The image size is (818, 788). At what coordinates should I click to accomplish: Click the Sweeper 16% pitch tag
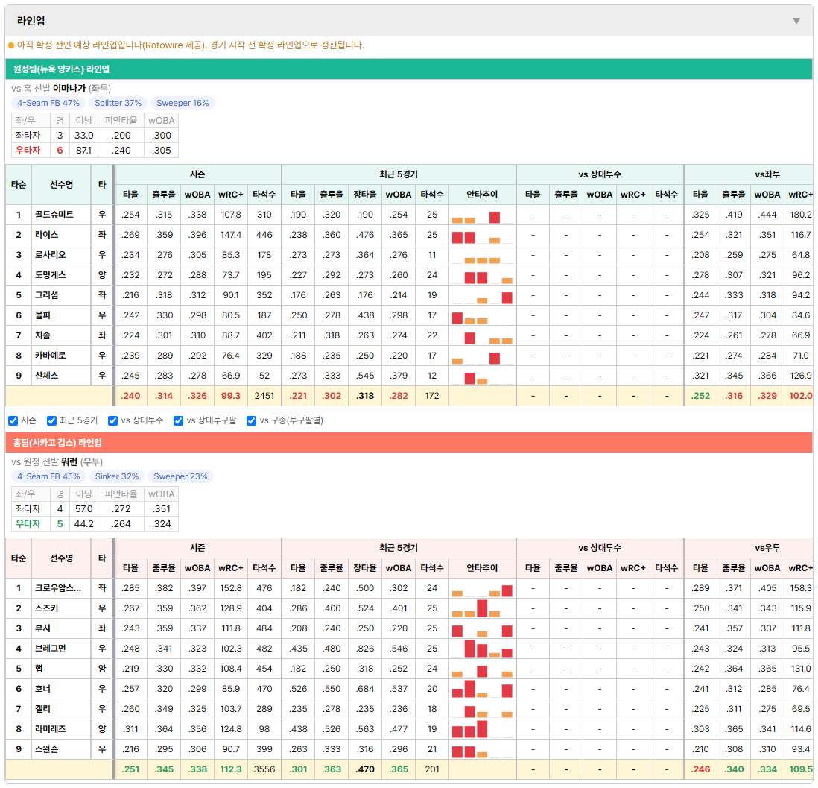pyautogui.click(x=183, y=103)
